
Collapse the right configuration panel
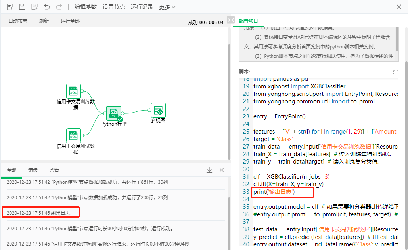[230, 20]
